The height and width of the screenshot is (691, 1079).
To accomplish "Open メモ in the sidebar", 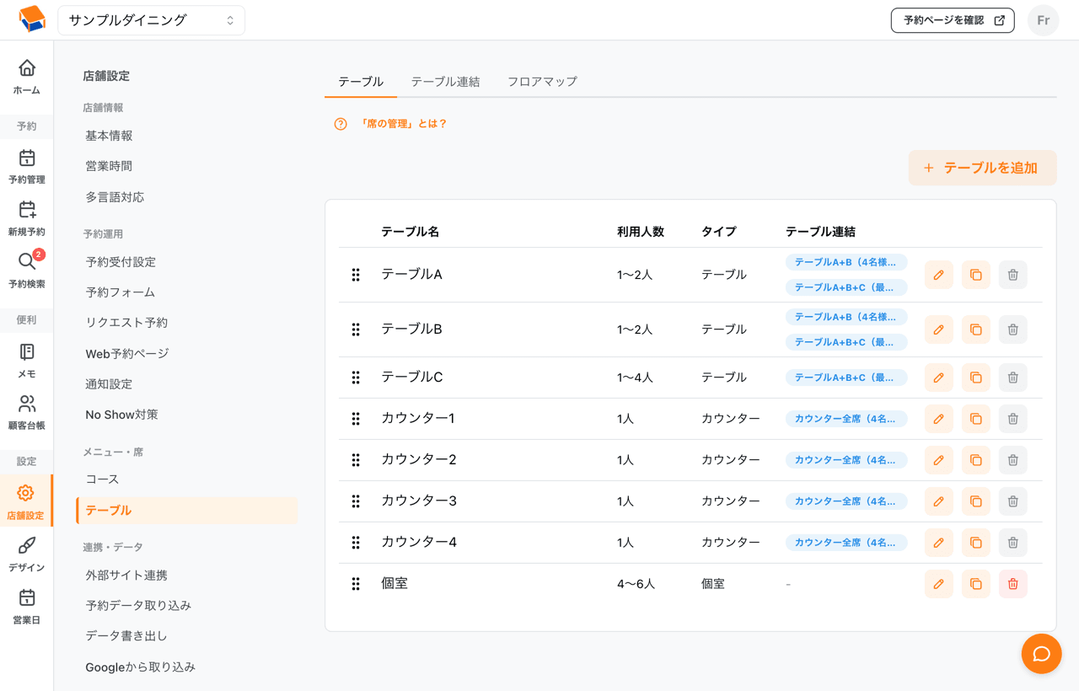I will (x=27, y=361).
